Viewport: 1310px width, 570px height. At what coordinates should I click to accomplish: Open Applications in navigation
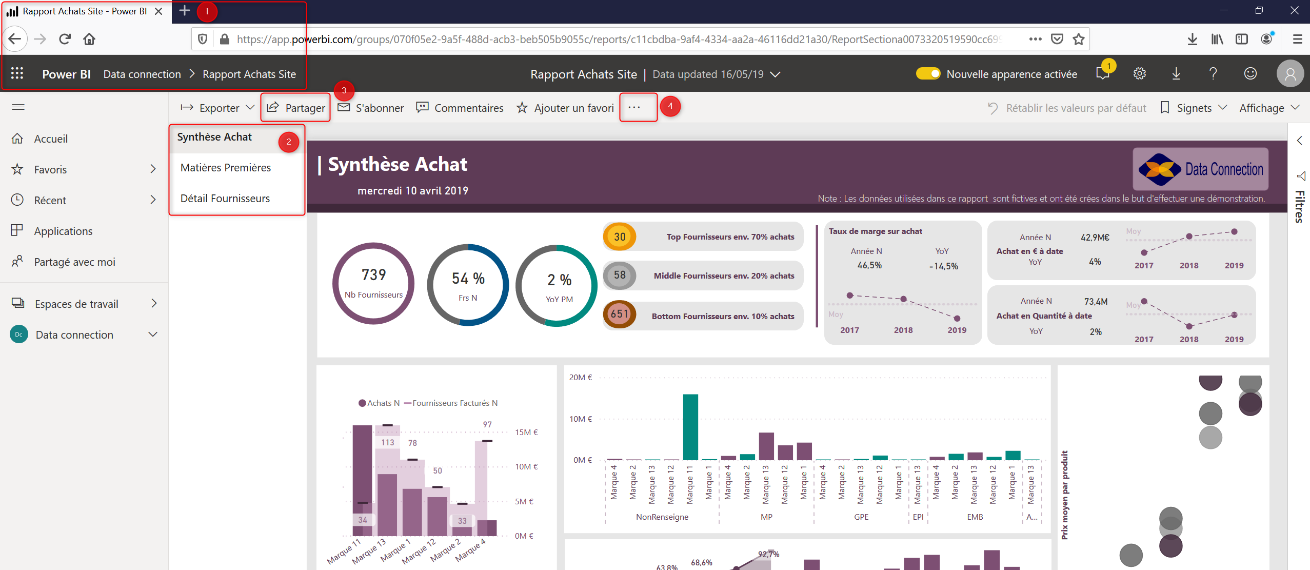[x=63, y=231]
